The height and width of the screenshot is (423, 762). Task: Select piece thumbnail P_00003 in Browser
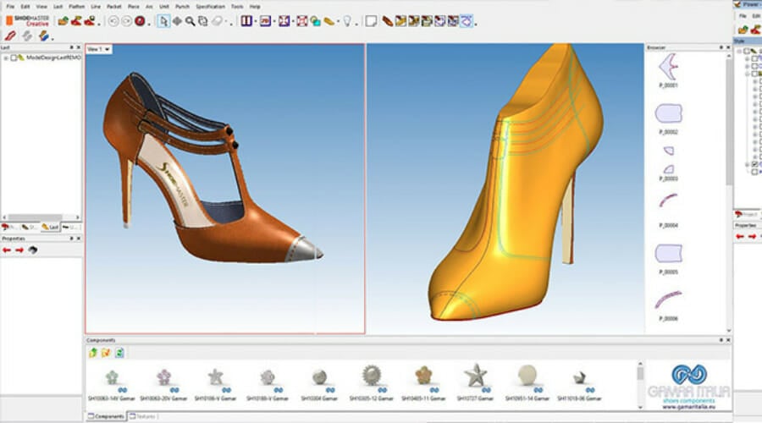pyautogui.click(x=669, y=160)
